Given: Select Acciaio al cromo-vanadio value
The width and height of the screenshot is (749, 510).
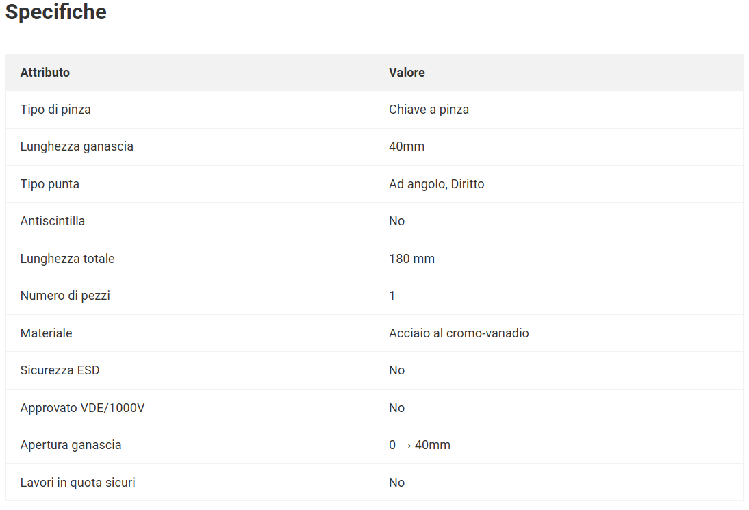Looking at the screenshot, I should coord(459,333).
